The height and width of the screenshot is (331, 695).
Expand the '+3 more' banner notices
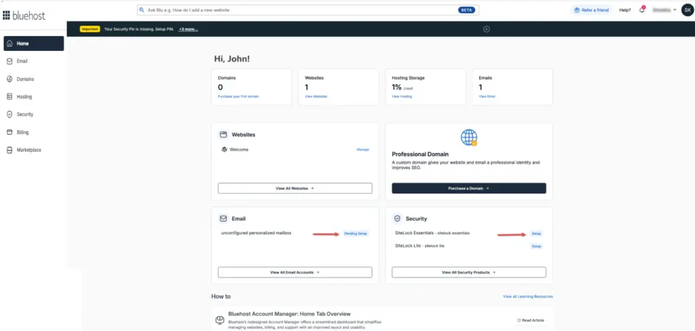tap(188, 29)
